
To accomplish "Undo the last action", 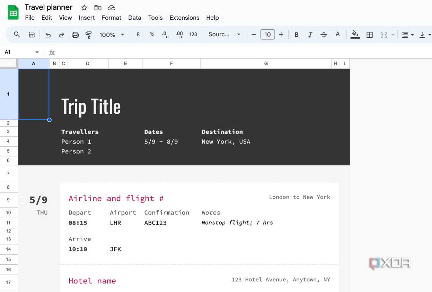I will coord(48,35).
